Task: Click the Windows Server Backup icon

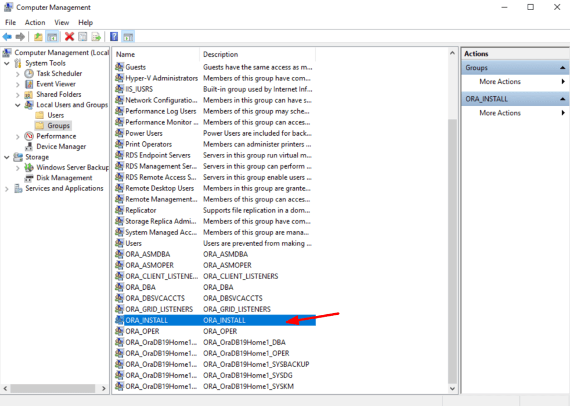Action: [29, 167]
